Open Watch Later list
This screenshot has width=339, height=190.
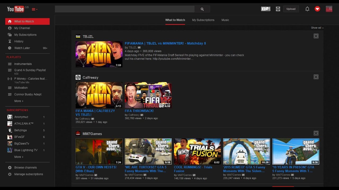[27, 48]
